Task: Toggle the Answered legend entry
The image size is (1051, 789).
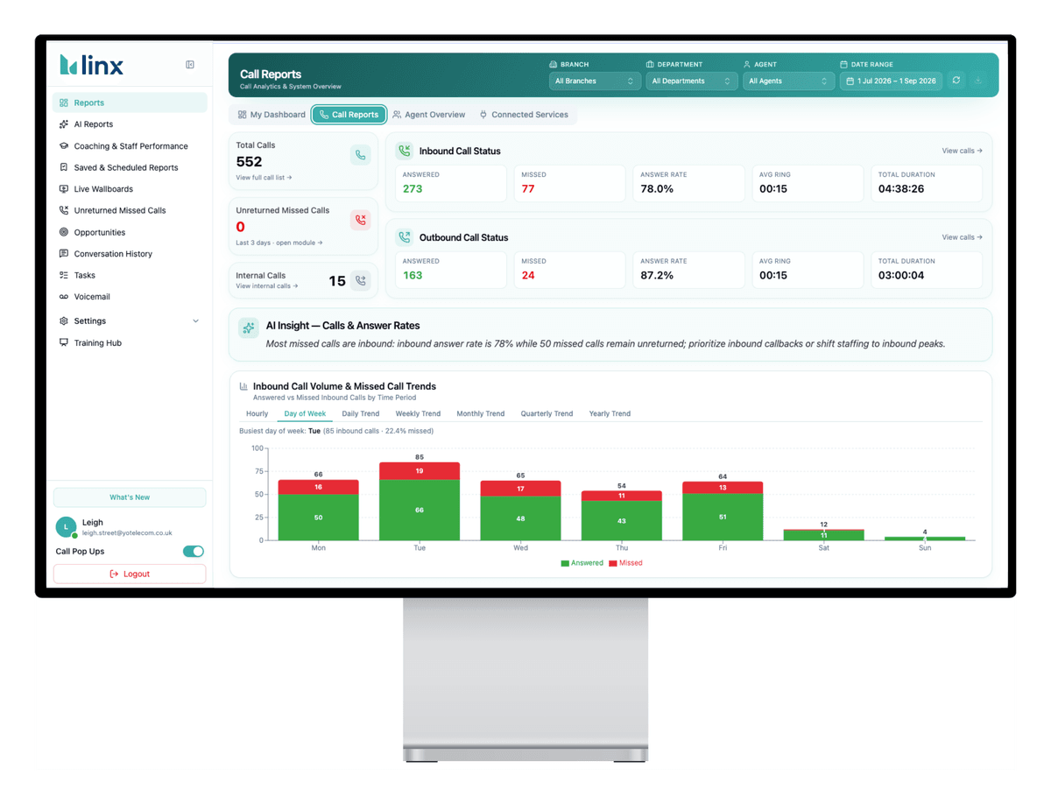Action: pos(582,563)
